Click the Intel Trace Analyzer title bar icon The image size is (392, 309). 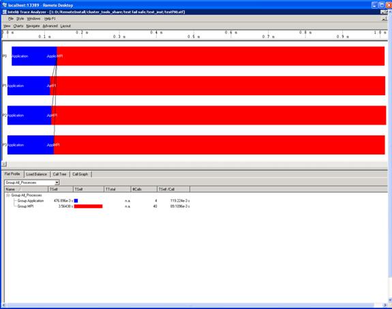(5, 12)
